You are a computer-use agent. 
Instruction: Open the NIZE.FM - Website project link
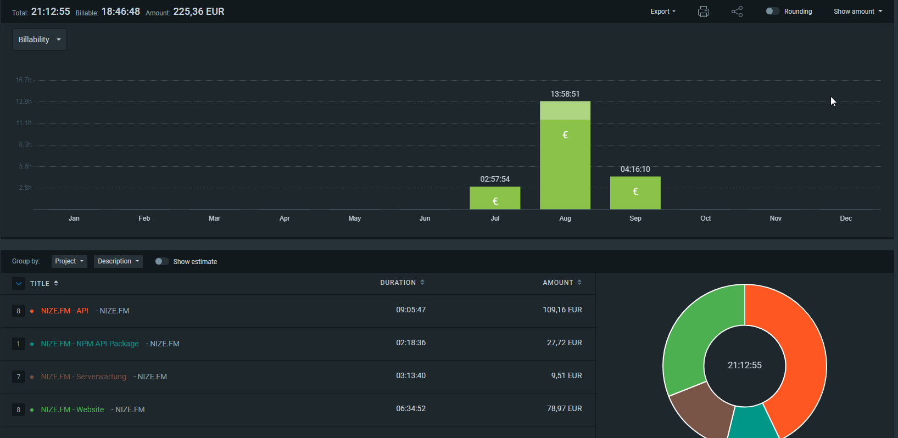(x=72, y=409)
